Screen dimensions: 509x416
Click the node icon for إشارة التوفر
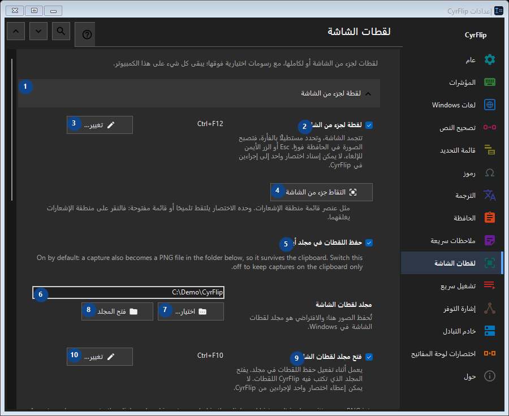pyautogui.click(x=490, y=308)
